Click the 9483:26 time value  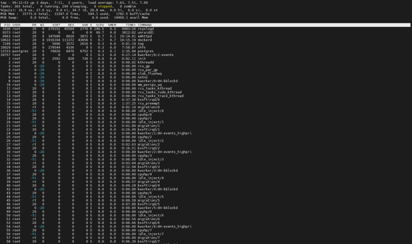(129, 29)
